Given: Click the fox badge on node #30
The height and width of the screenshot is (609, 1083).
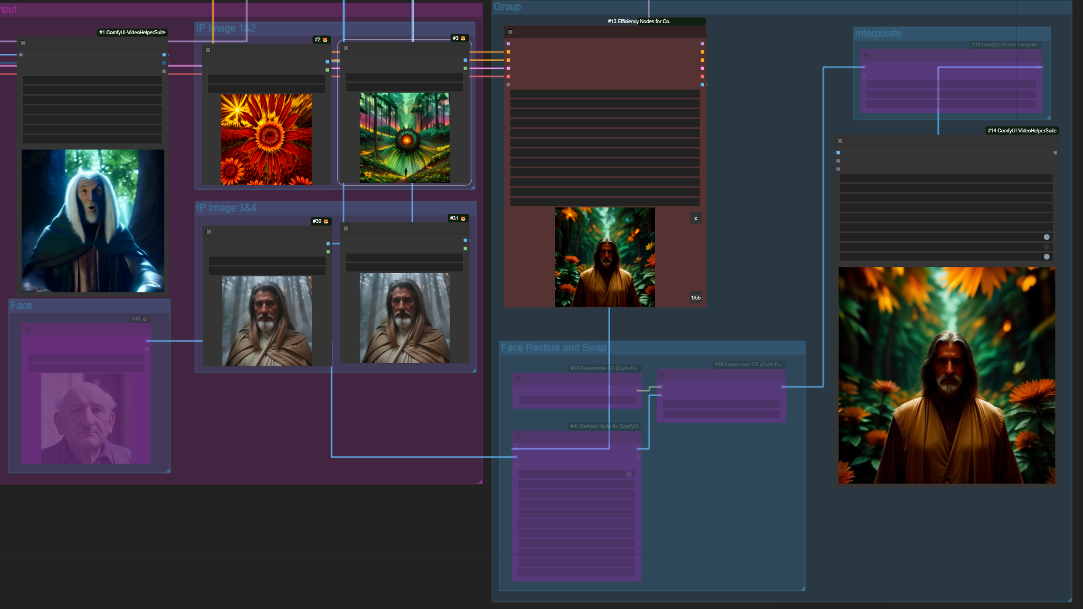Looking at the screenshot, I should coord(326,221).
